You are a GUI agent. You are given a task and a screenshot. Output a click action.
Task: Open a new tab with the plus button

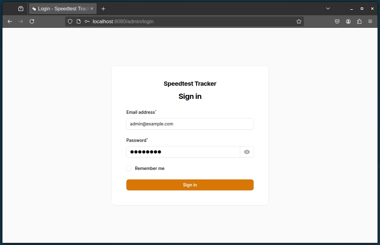(x=103, y=9)
